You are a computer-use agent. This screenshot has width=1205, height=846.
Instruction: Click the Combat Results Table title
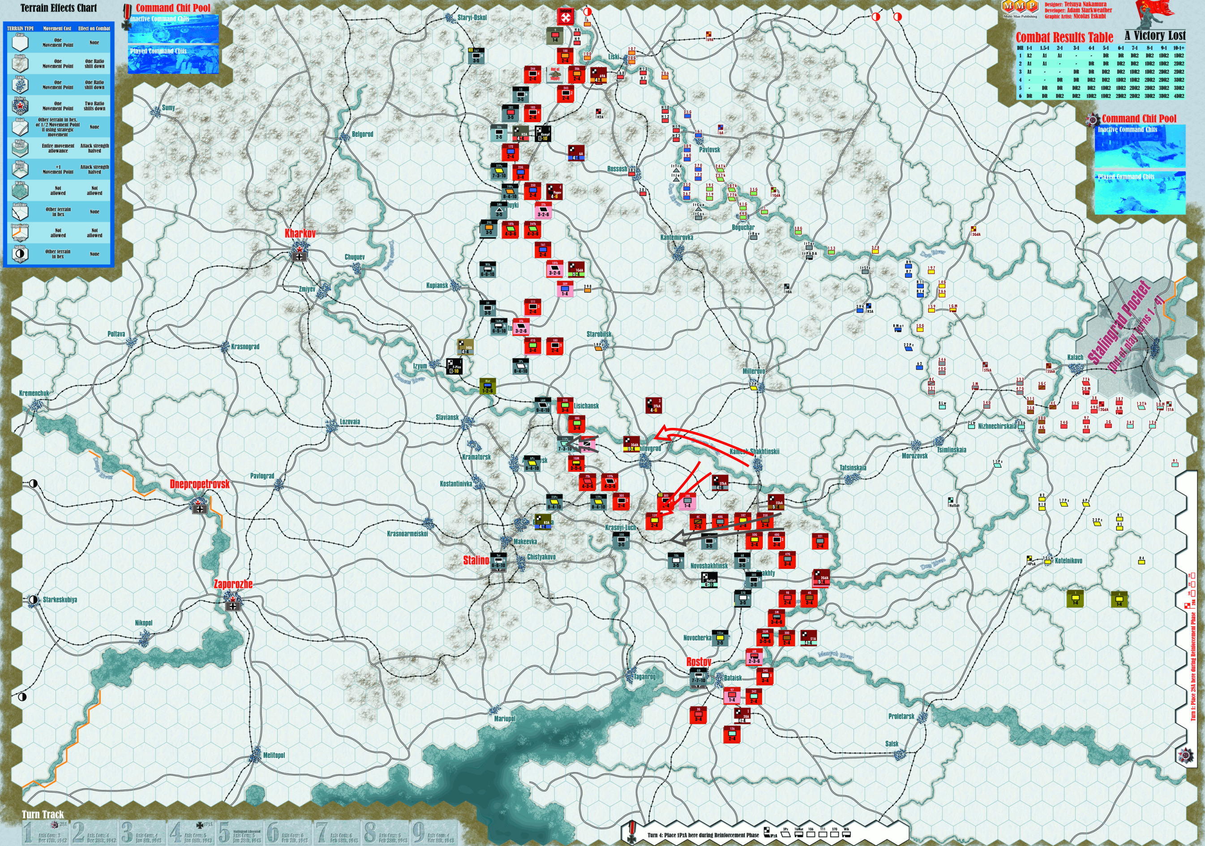[1064, 37]
